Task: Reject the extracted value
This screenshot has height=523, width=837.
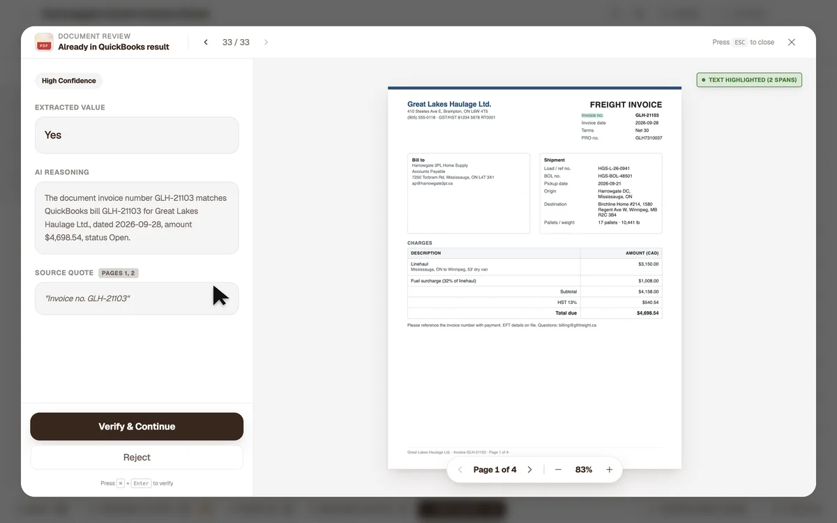Action: (x=137, y=457)
